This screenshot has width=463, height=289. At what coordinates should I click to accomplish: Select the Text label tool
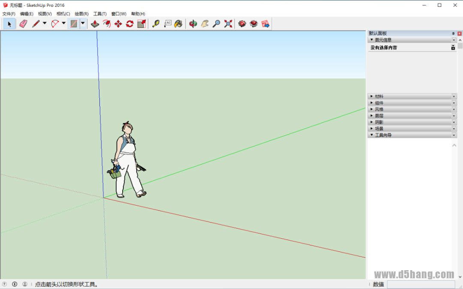[x=168, y=24]
